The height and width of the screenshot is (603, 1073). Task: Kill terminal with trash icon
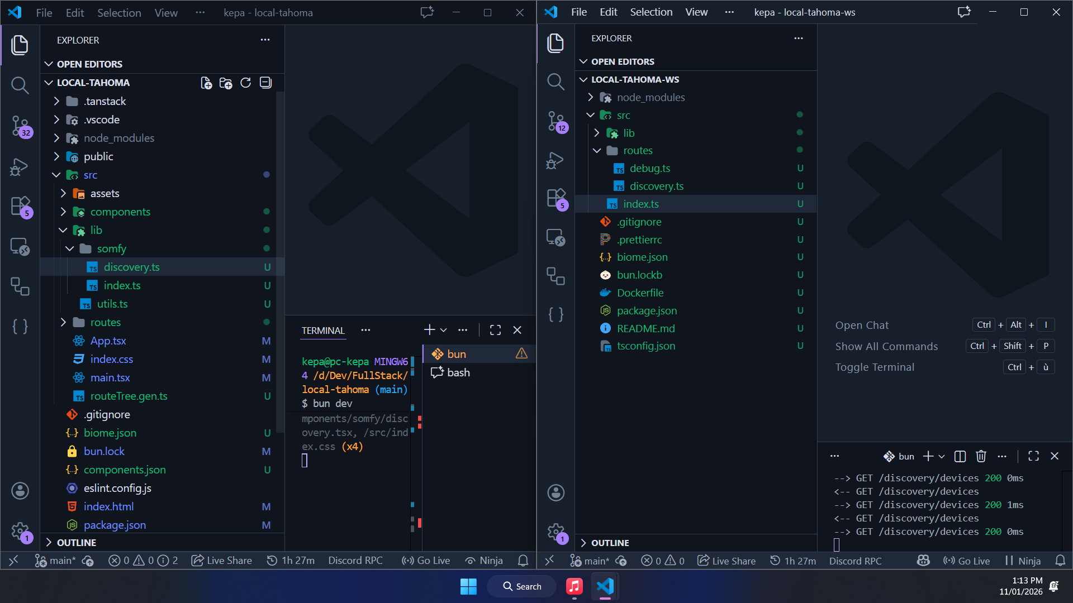click(x=981, y=456)
